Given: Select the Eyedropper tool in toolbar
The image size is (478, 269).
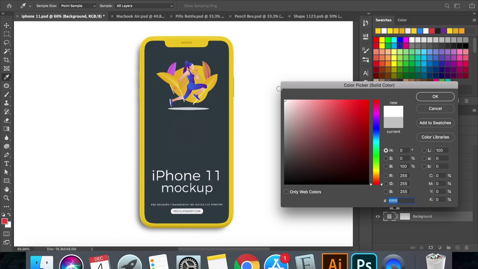Looking at the screenshot, I should click(6, 77).
